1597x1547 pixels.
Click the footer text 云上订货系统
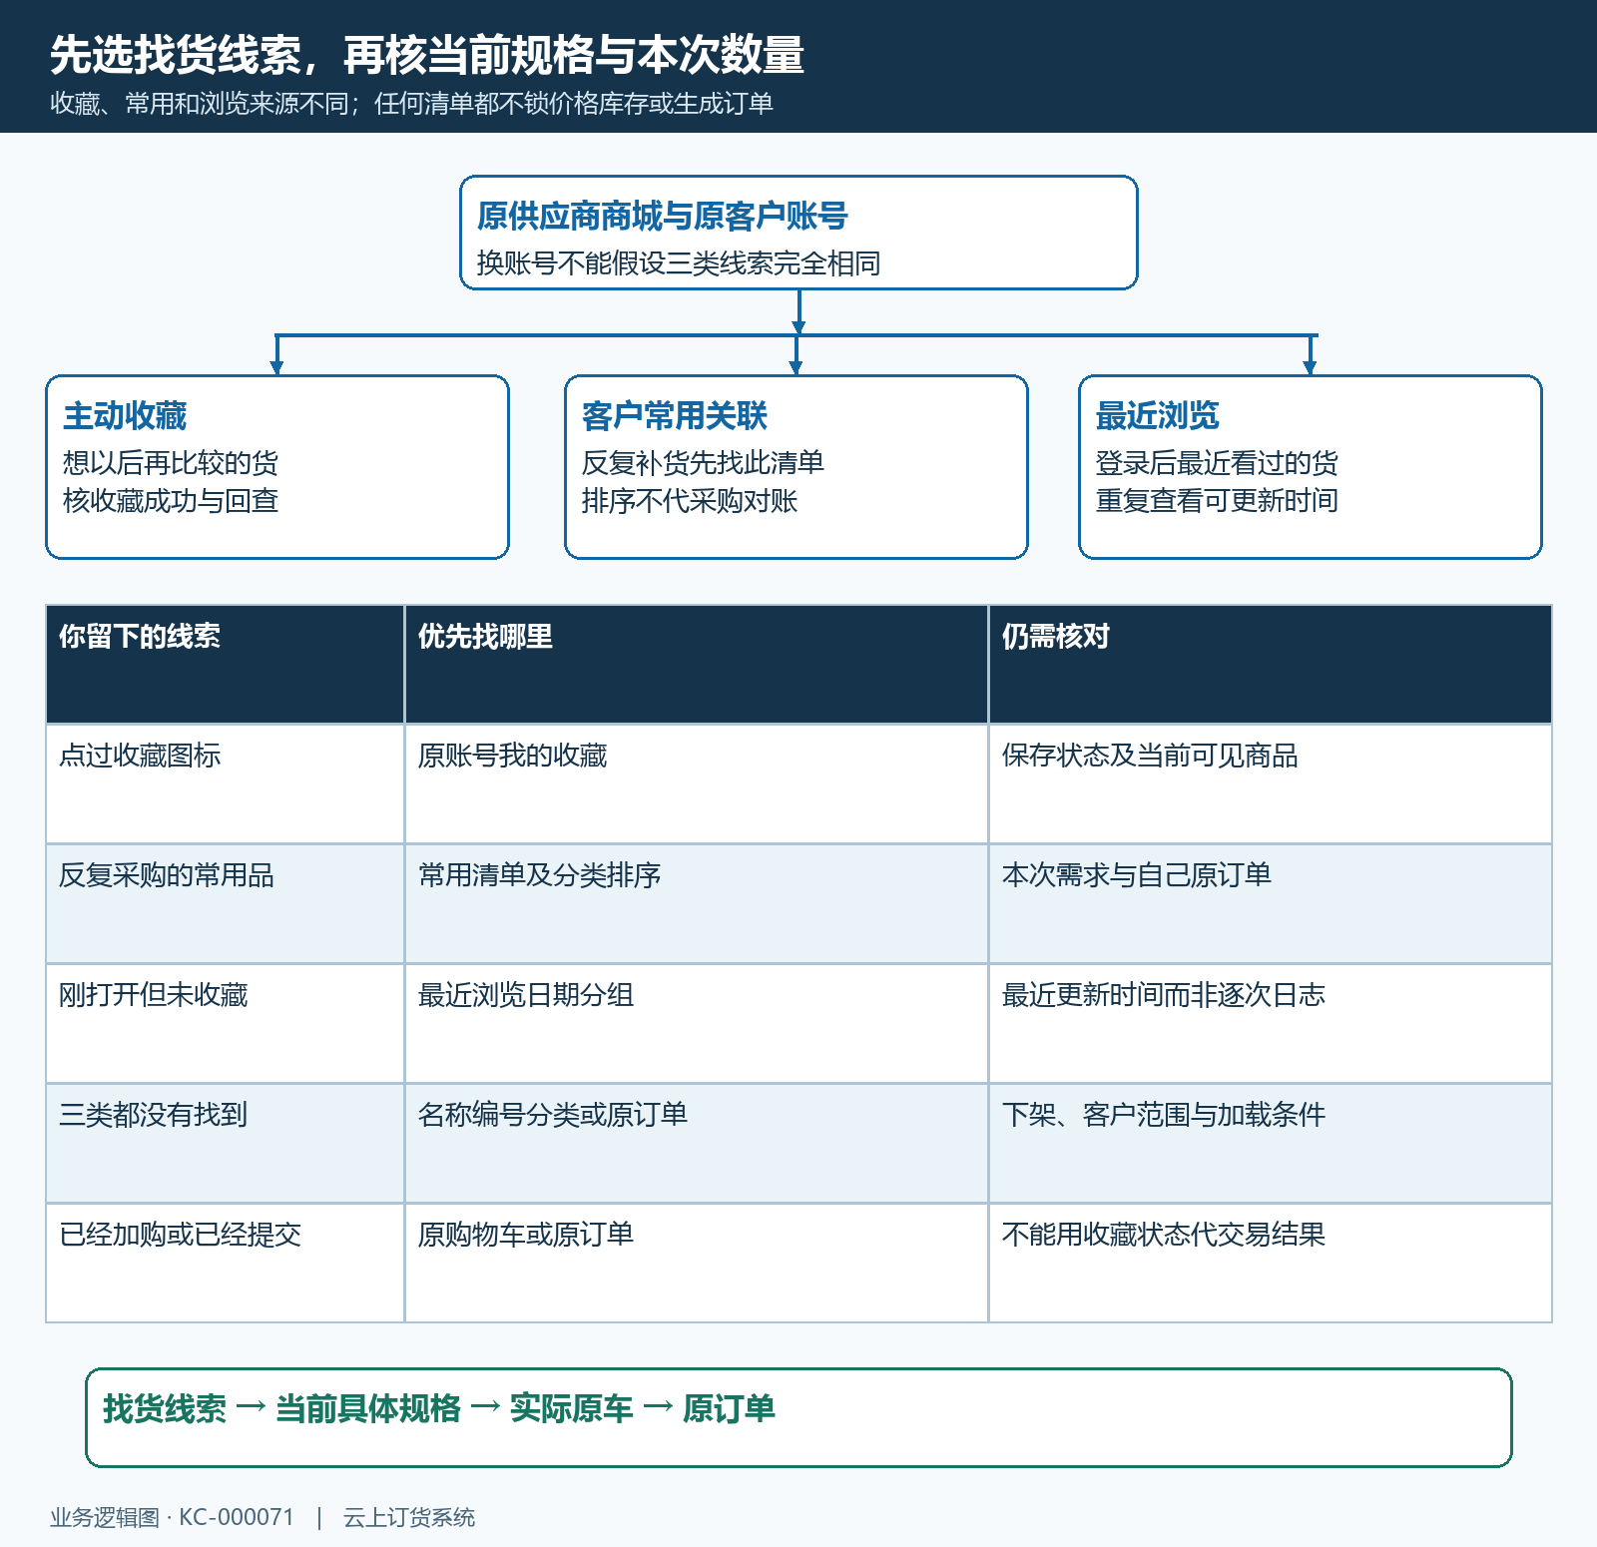[x=409, y=1517]
